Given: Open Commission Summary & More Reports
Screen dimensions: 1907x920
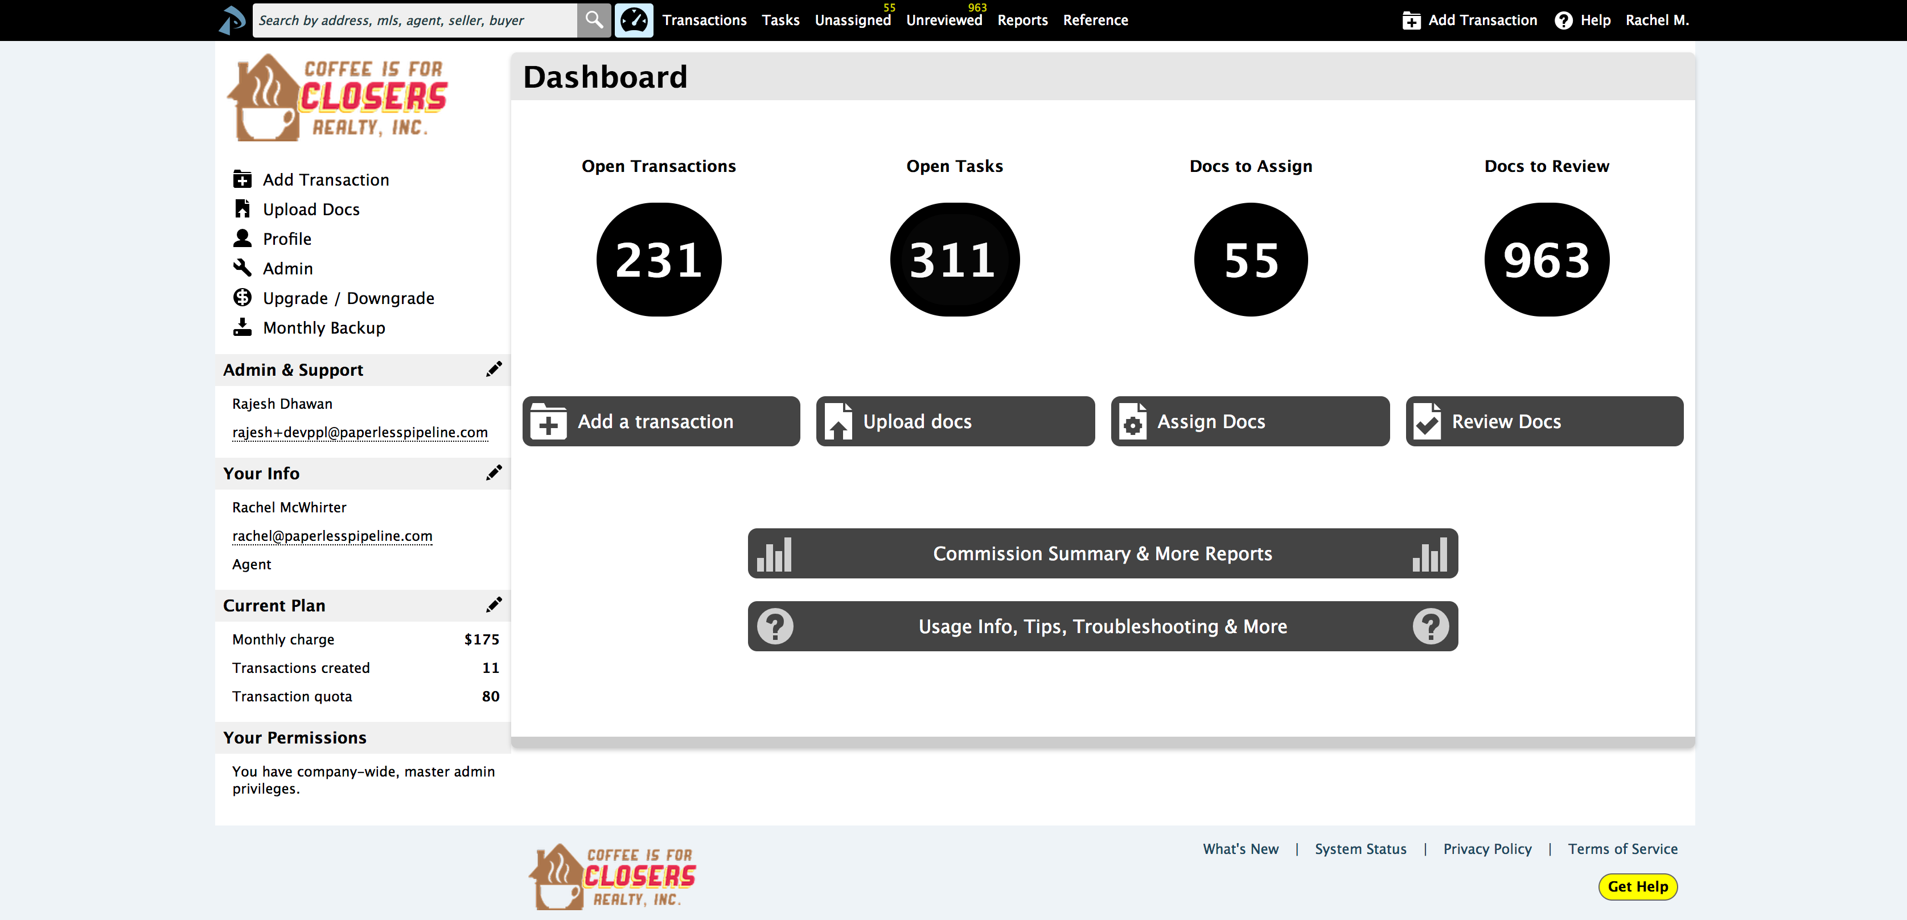Looking at the screenshot, I should [1102, 553].
